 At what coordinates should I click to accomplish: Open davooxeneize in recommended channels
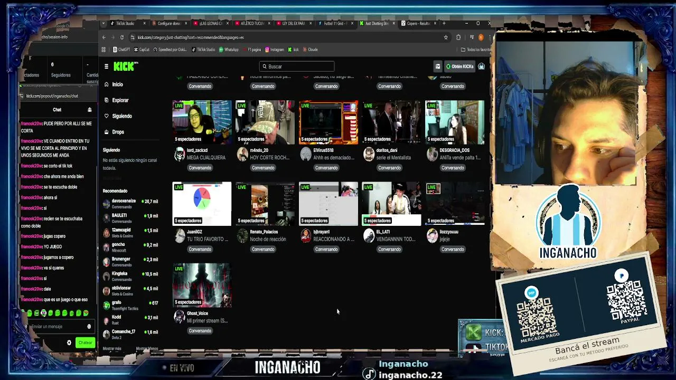coord(130,204)
